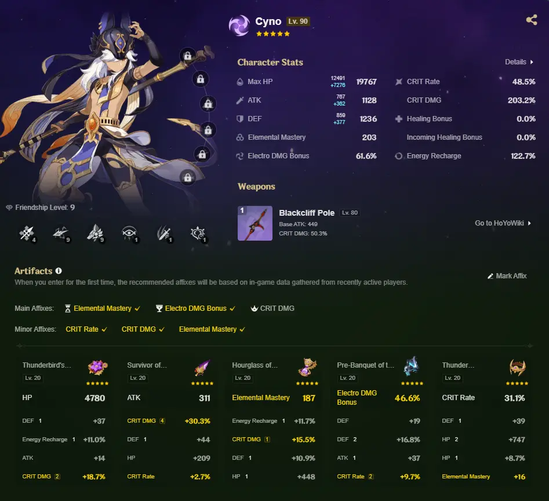
Task: Click the Hourglass artifact icon
Action: [x=307, y=367]
